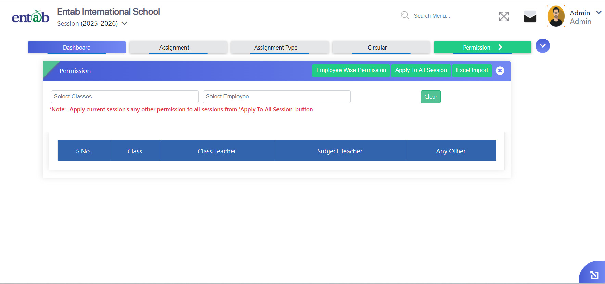This screenshot has height=284, width=605.
Task: Click the Excel Import button
Action: click(x=472, y=70)
